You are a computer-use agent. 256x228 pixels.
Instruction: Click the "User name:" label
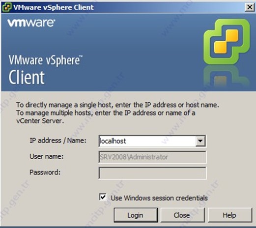tap(47, 156)
